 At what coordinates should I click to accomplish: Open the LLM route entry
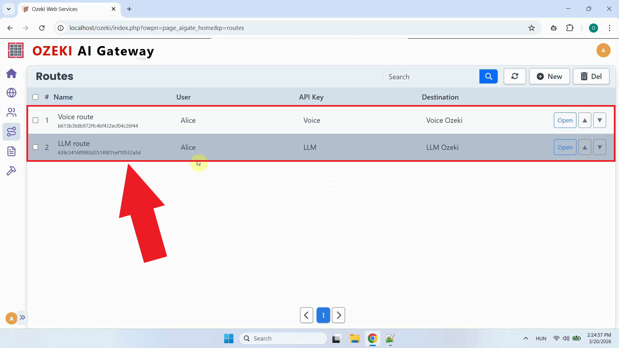565,147
